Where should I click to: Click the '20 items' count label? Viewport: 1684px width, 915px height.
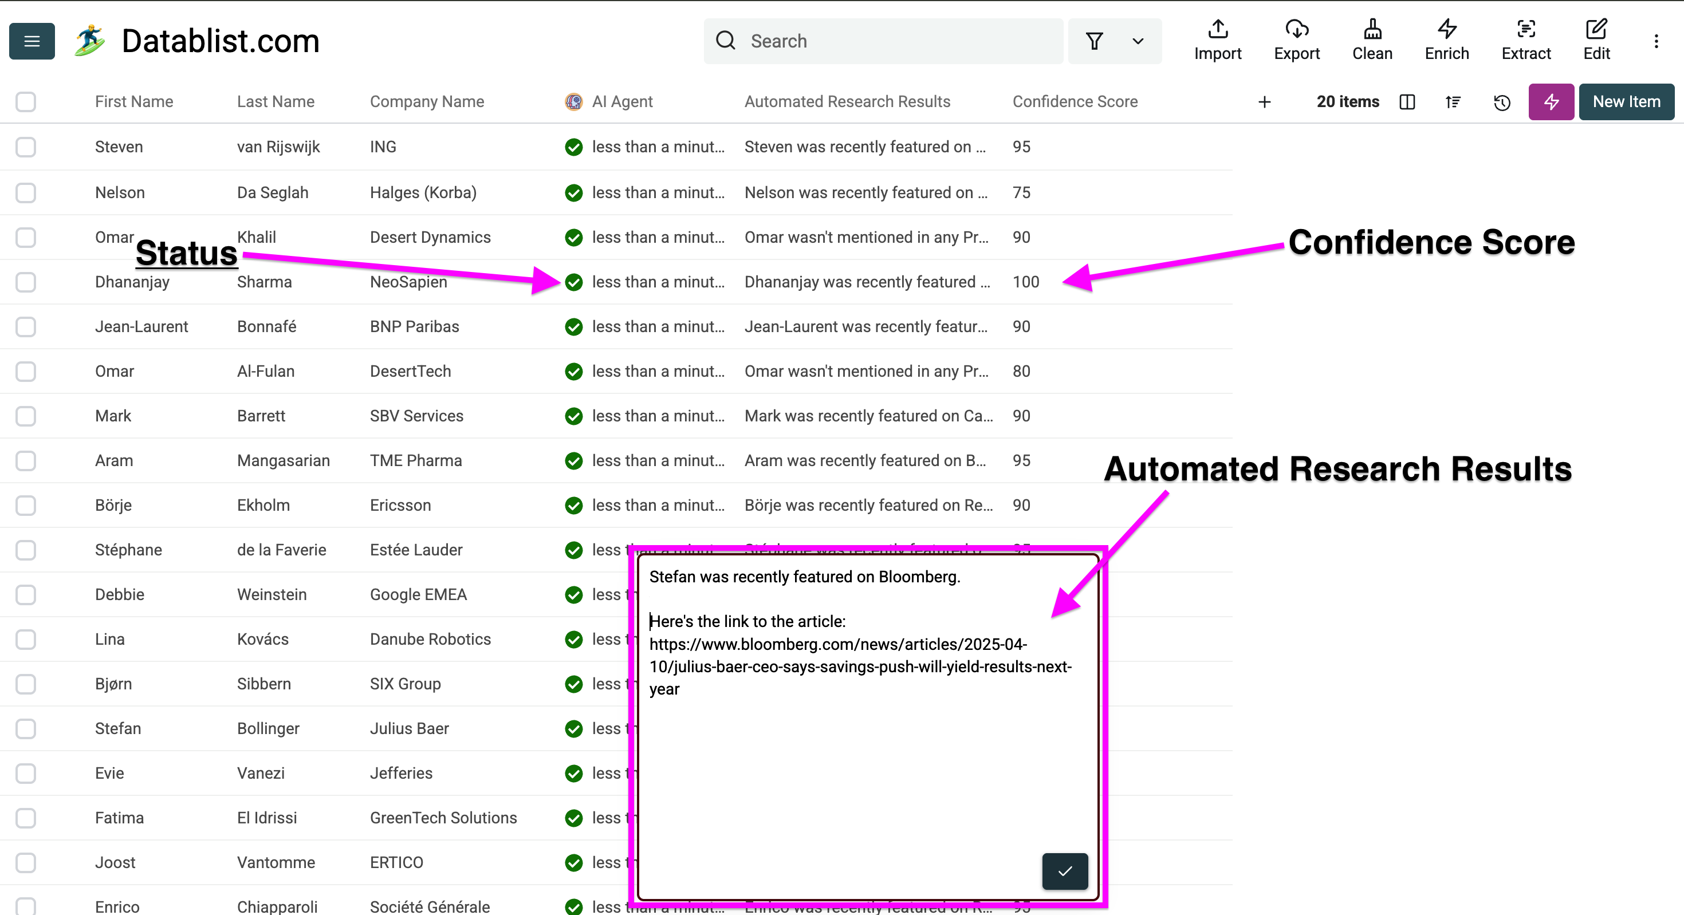tap(1348, 102)
